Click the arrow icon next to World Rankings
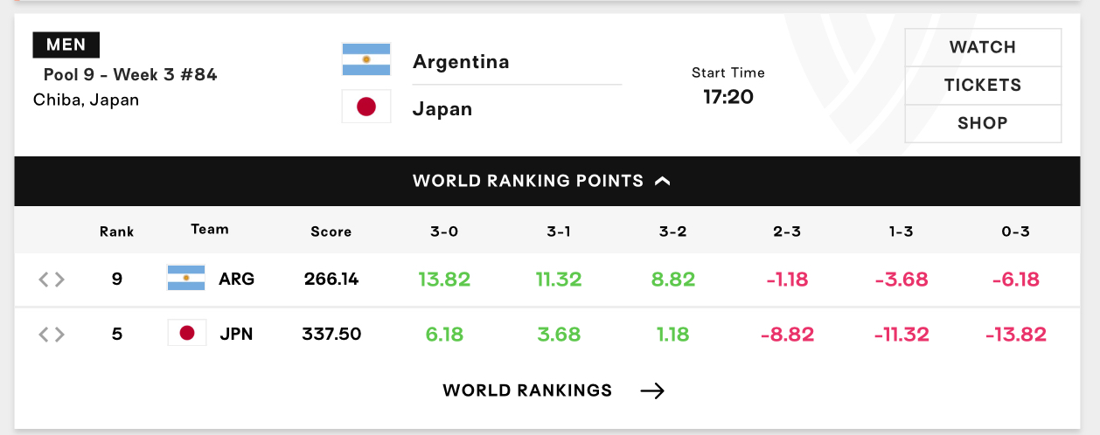Viewport: 1100px width, 435px height. (652, 390)
